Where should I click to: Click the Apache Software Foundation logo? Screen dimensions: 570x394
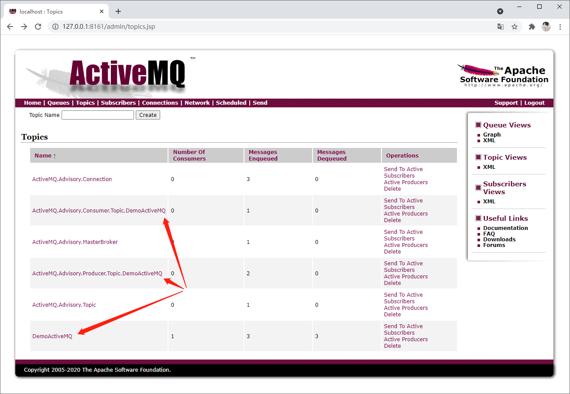click(504, 76)
